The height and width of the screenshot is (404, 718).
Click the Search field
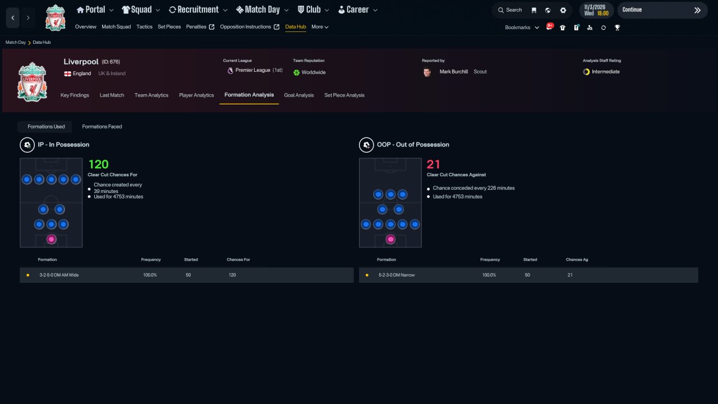509,10
